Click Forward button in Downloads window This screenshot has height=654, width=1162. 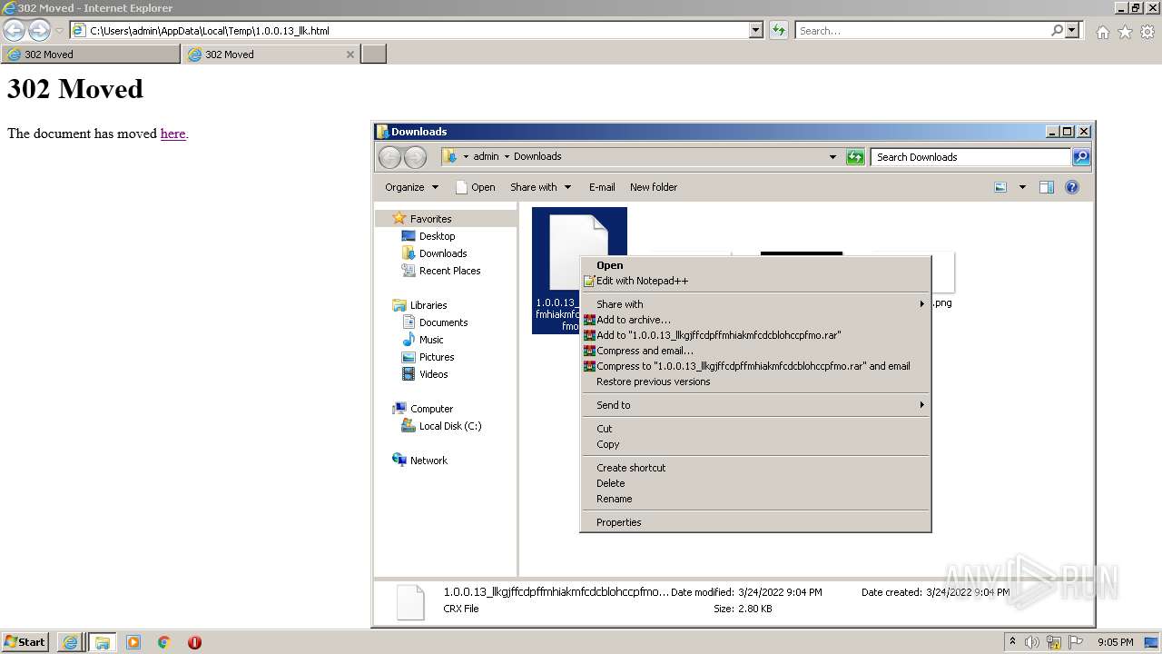click(x=415, y=157)
